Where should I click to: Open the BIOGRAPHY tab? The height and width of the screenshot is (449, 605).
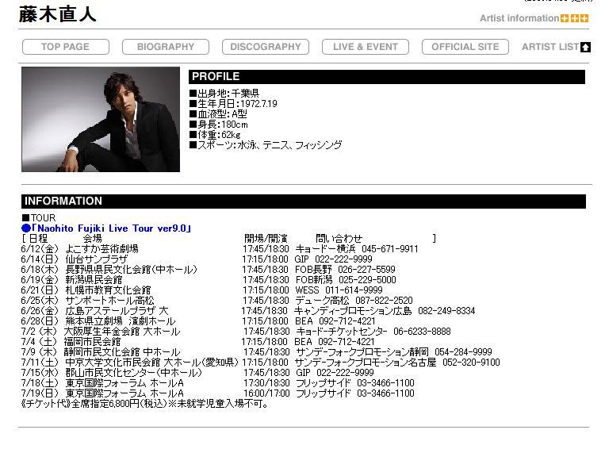[166, 47]
